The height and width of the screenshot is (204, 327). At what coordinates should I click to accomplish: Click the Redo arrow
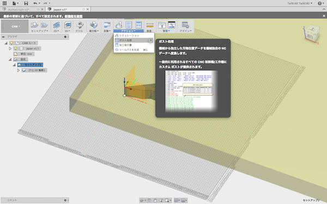click(x=45, y=3)
